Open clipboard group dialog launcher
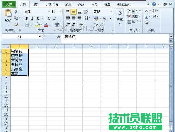This screenshot has height=132, width=175. pos(20,30)
